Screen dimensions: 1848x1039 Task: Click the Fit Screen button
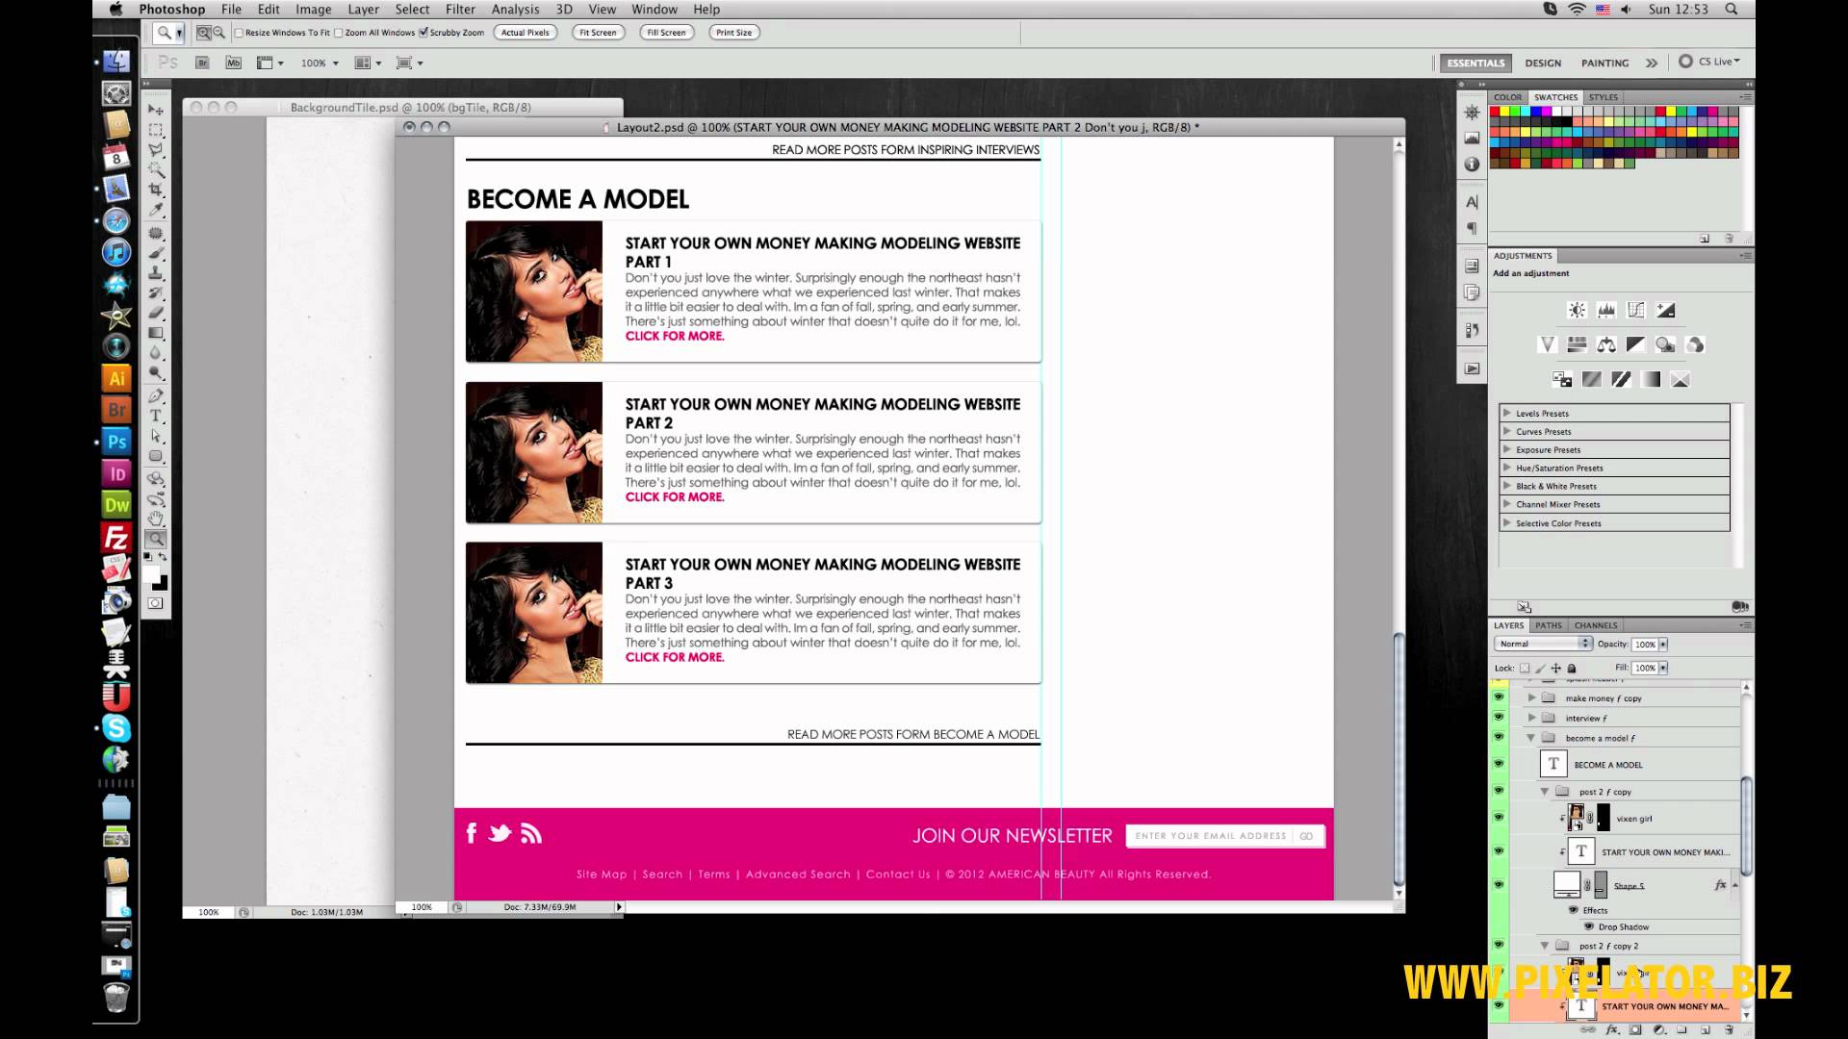coord(598,32)
